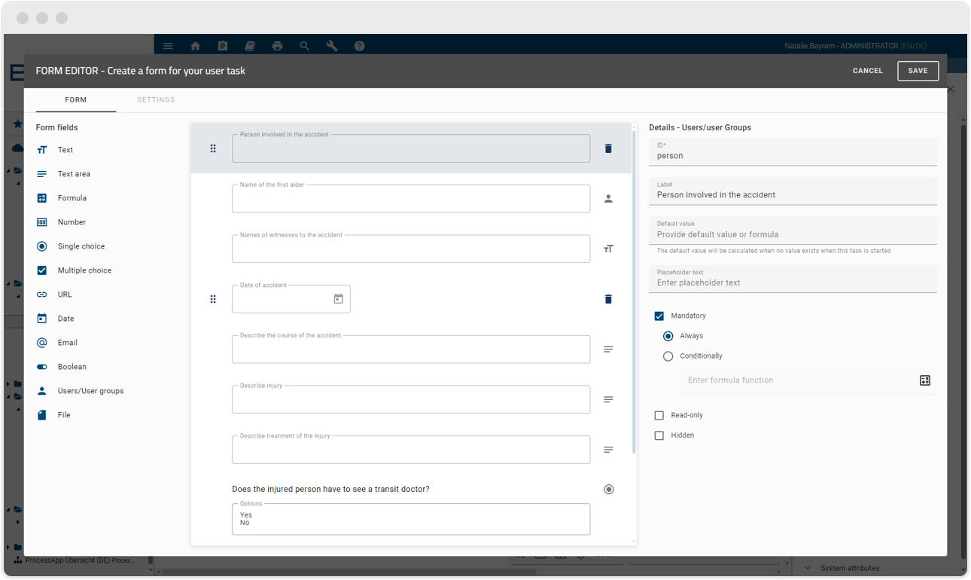Delete the Person involved in the accident field

click(x=608, y=148)
